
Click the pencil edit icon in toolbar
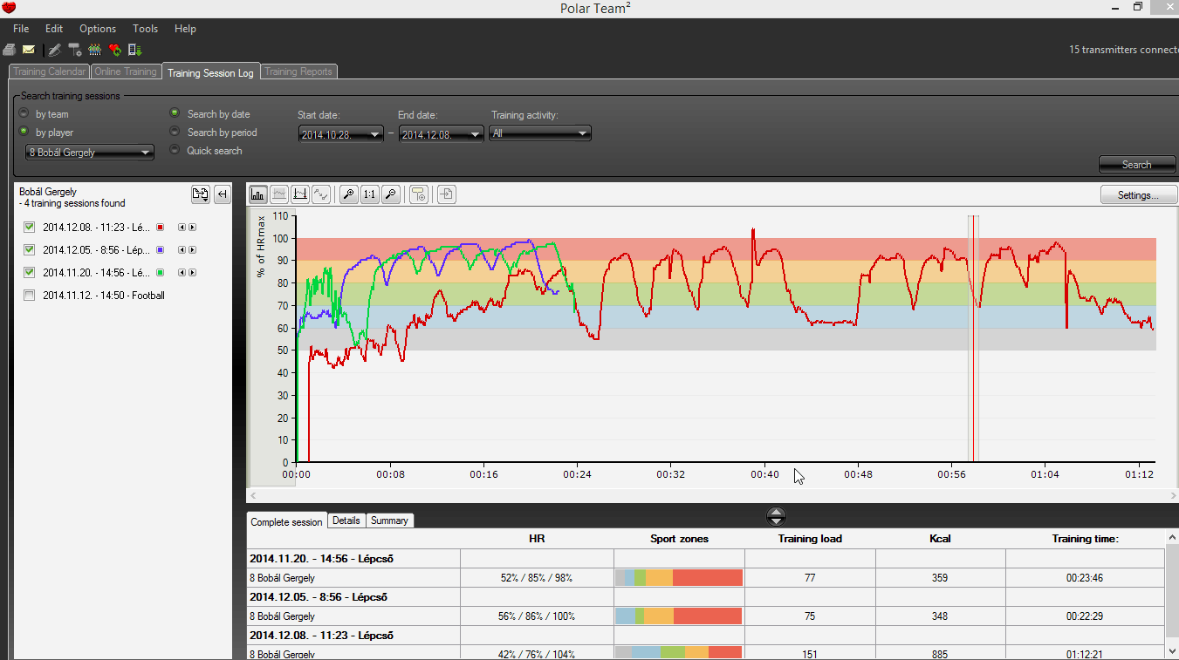pos(54,50)
